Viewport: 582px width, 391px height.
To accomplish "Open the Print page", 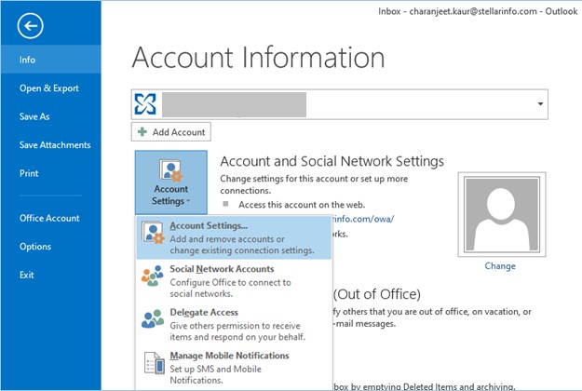I will click(x=51, y=173).
